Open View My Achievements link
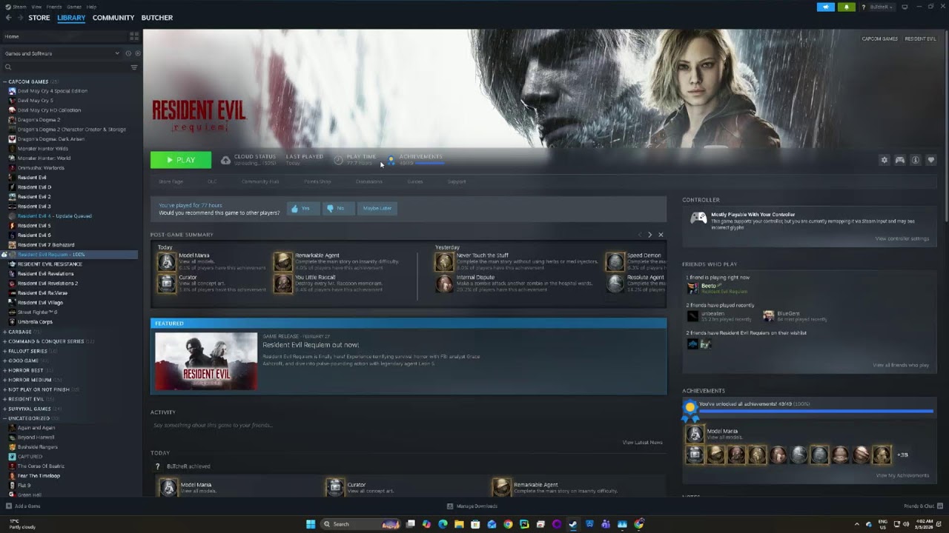The width and height of the screenshot is (949, 533). [904, 475]
